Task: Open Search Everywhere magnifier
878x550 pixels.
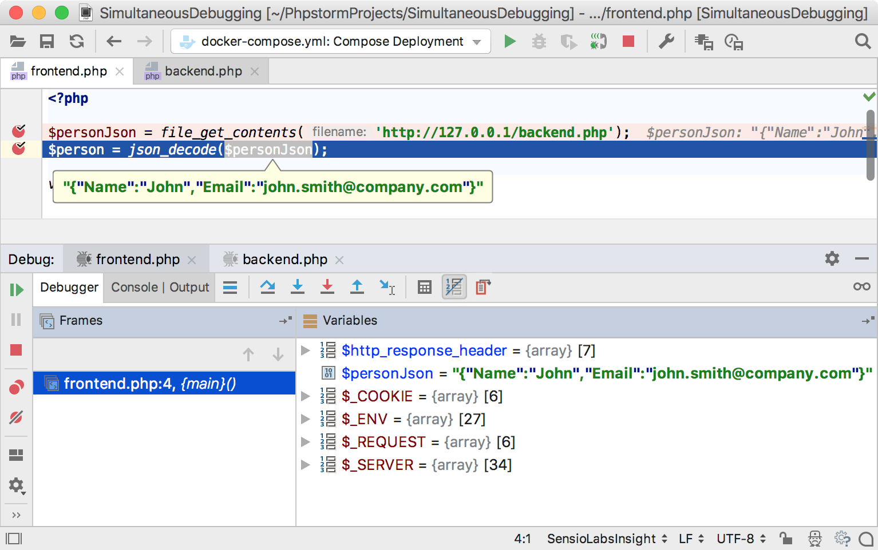Action: [x=863, y=41]
